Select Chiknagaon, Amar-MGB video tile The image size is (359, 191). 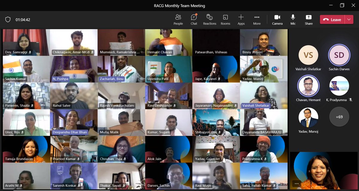click(x=74, y=42)
